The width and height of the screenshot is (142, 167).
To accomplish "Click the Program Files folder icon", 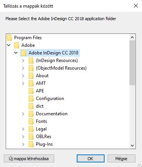I will (x=10, y=38).
